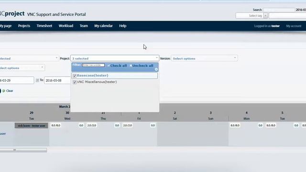Click the Clear filter link
Screen dimensions: 306x172
[10, 91]
